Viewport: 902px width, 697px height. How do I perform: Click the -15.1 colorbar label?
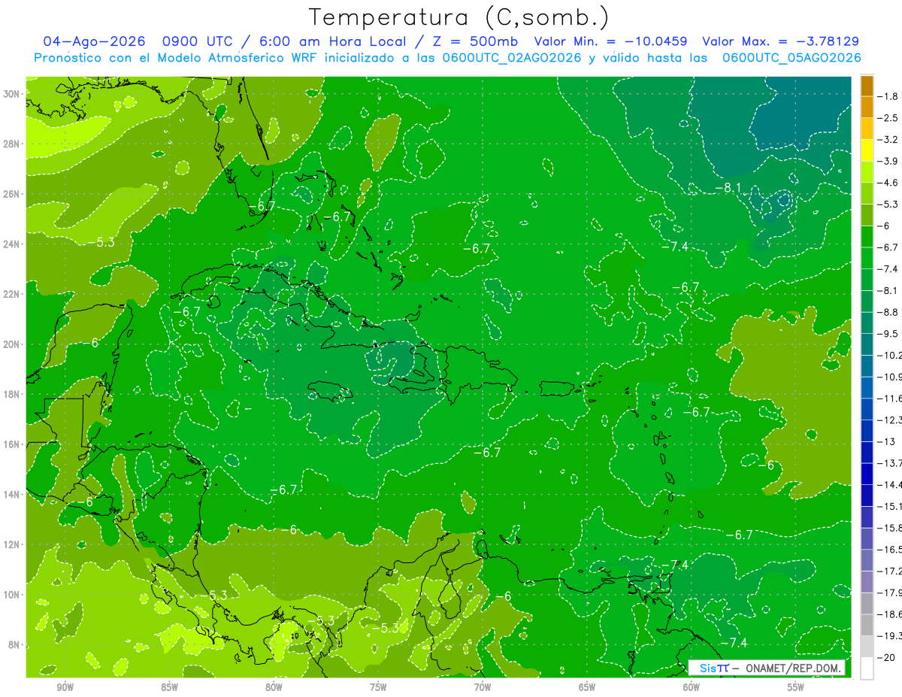pos(891,506)
